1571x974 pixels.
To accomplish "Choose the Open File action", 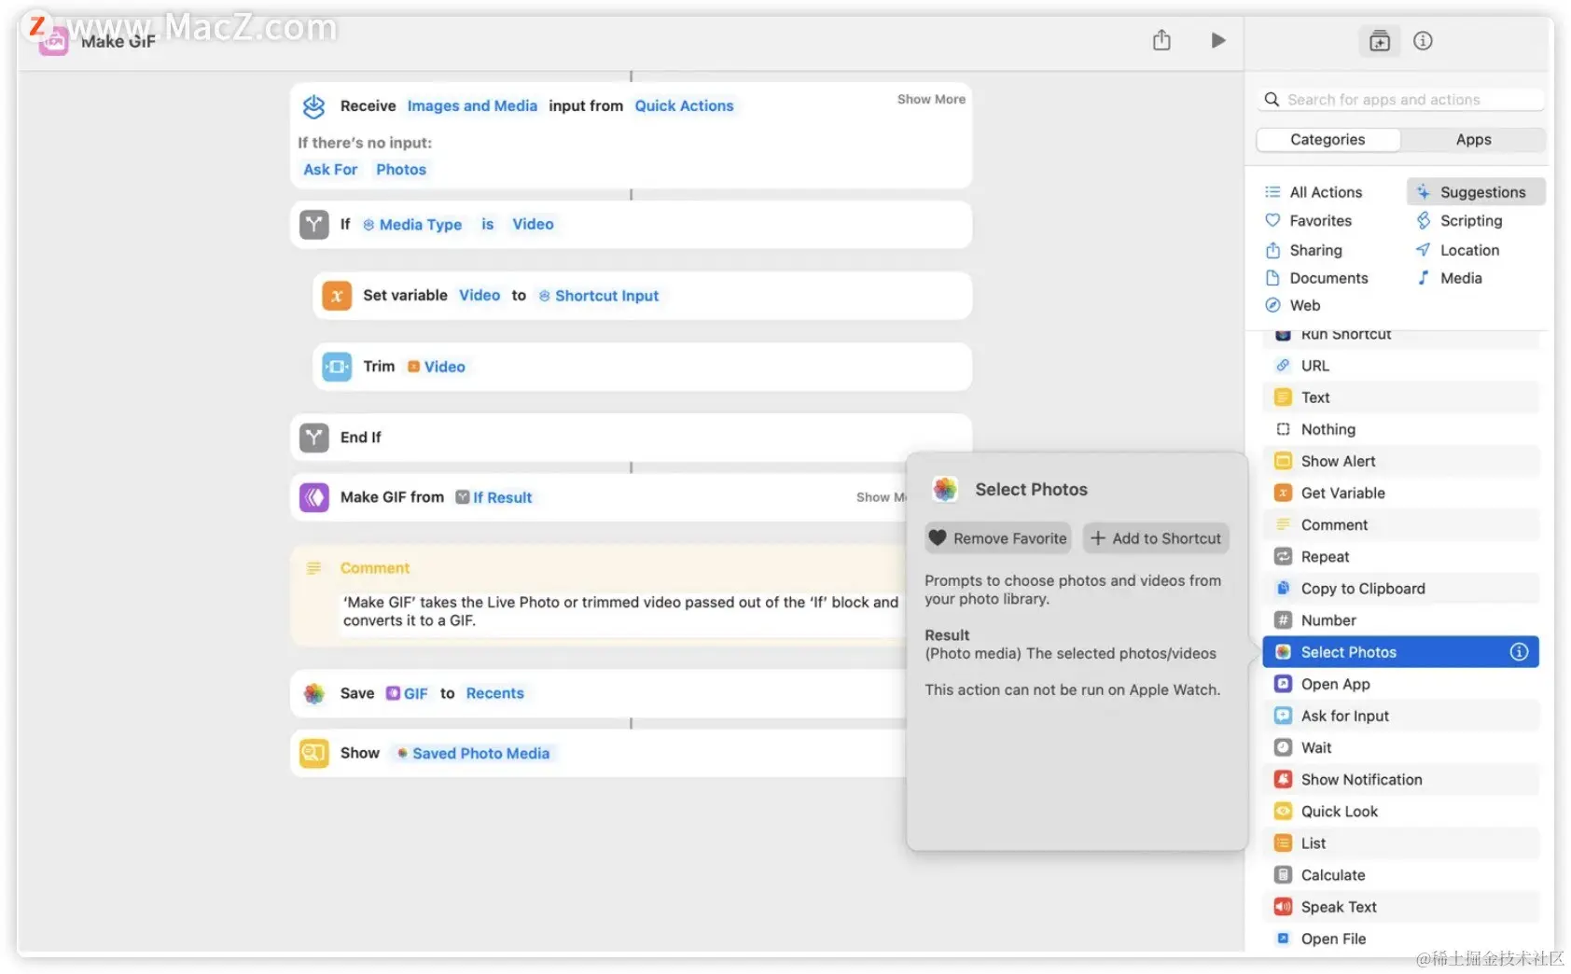I will tap(1400, 939).
